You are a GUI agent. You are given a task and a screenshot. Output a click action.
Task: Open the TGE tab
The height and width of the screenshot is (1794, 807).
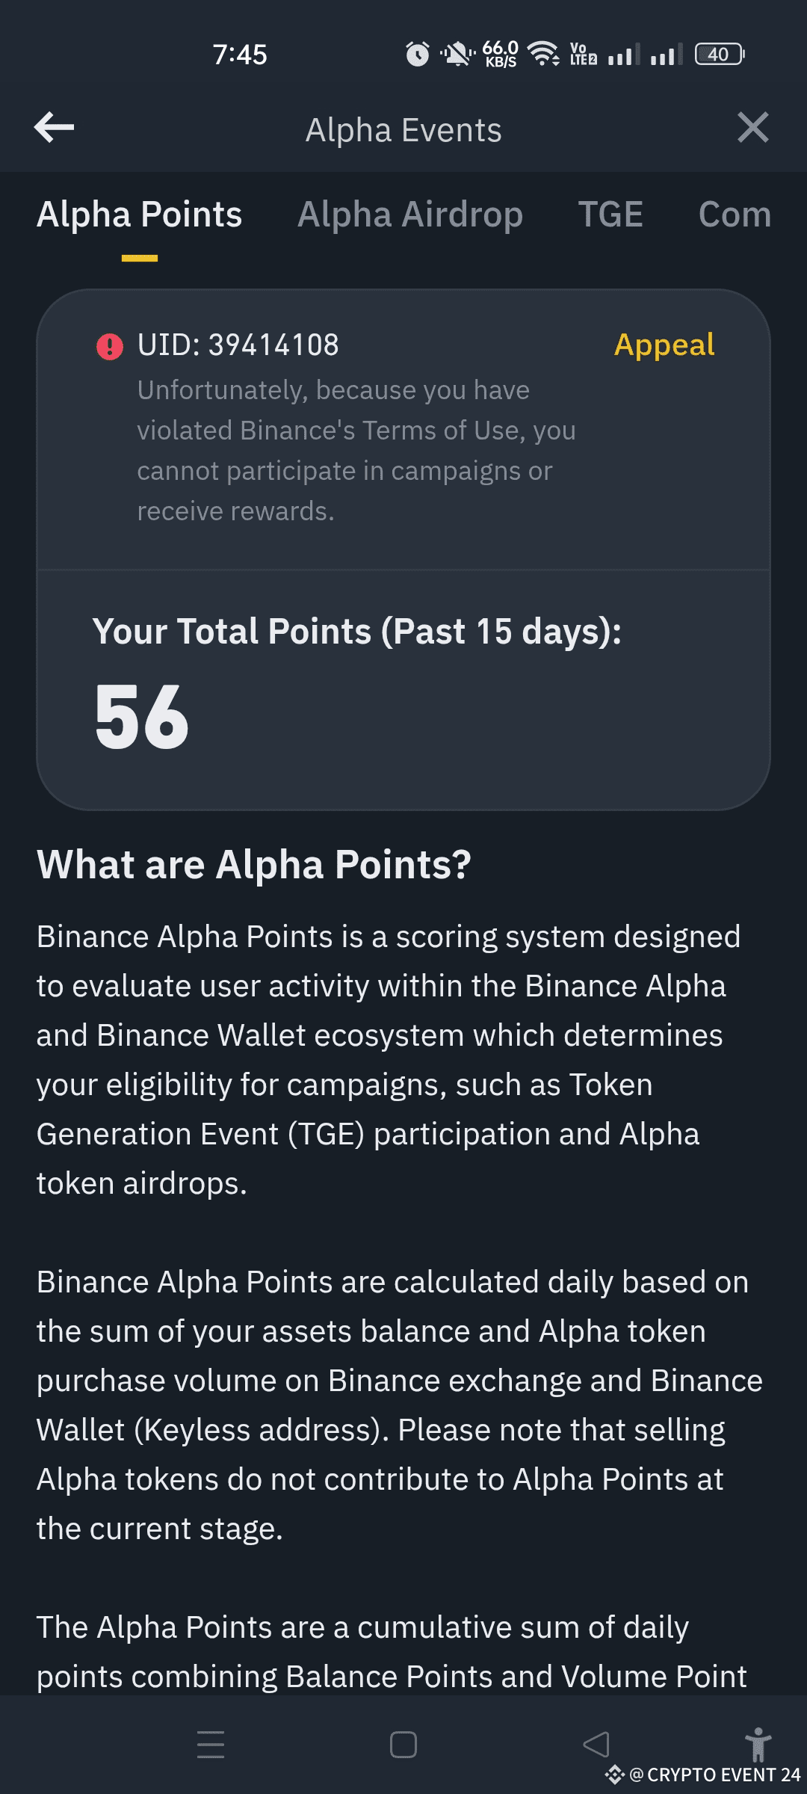tap(610, 215)
